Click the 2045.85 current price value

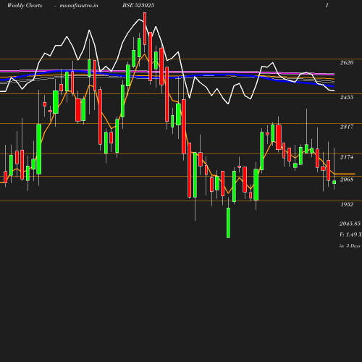[350, 224]
